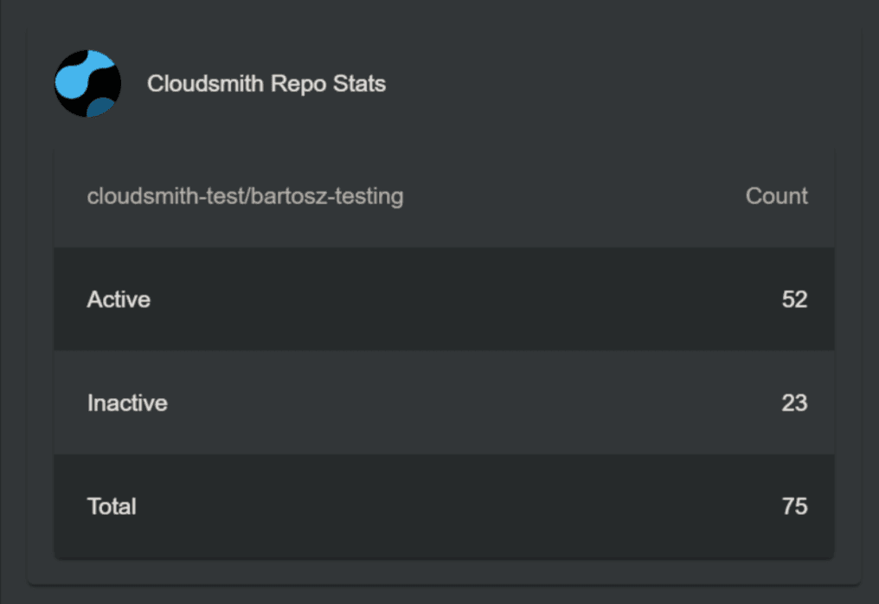Select the Cloudsmith emblem beside the title
This screenshot has height=604, width=879.
coord(87,84)
